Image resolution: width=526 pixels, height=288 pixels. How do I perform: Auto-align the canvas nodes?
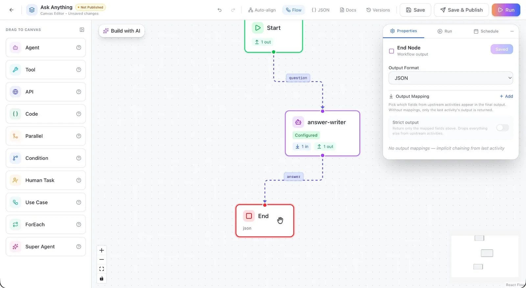262,10
